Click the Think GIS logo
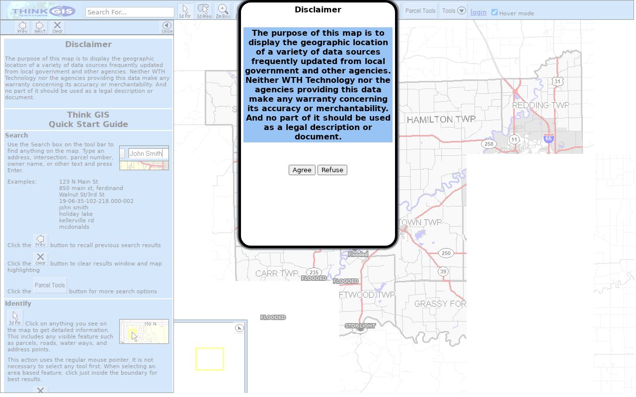636x397 pixels. 43,11
